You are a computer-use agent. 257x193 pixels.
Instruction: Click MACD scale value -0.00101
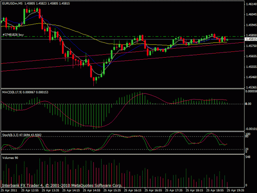pyautogui.click(x=251, y=129)
